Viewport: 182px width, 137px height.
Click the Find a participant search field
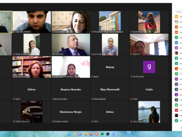[x=179, y=12]
